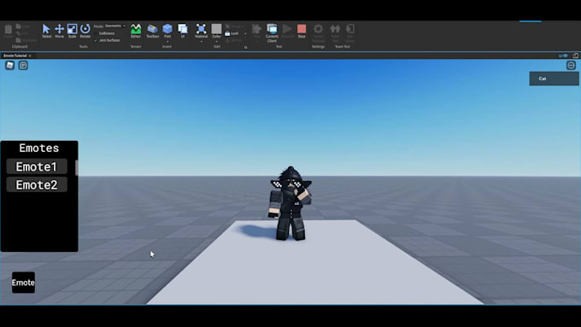The height and width of the screenshot is (327, 581).
Task: Select the Emote Tutorial document tab
Action: coord(15,55)
